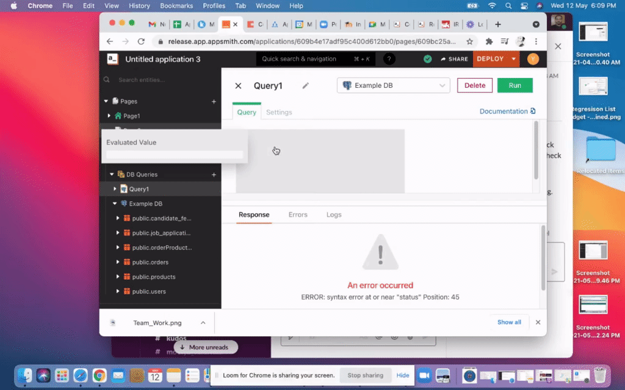Image resolution: width=625 pixels, height=390 pixels.
Task: Click Stop sharing in the Loom bar
Action: [x=365, y=375]
